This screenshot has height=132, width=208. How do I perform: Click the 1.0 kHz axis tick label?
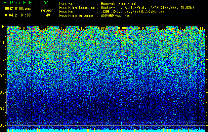[3, 59]
